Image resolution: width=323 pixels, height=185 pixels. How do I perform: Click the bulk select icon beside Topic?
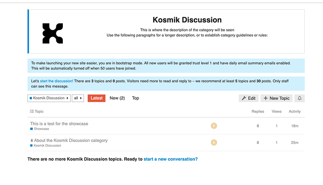32,111
